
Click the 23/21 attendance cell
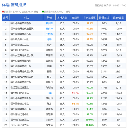[118, 71]
